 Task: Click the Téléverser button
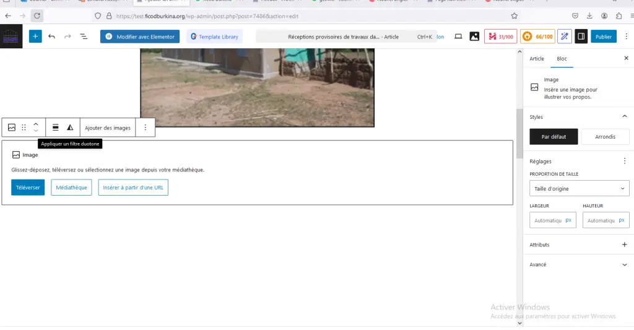pyautogui.click(x=28, y=187)
